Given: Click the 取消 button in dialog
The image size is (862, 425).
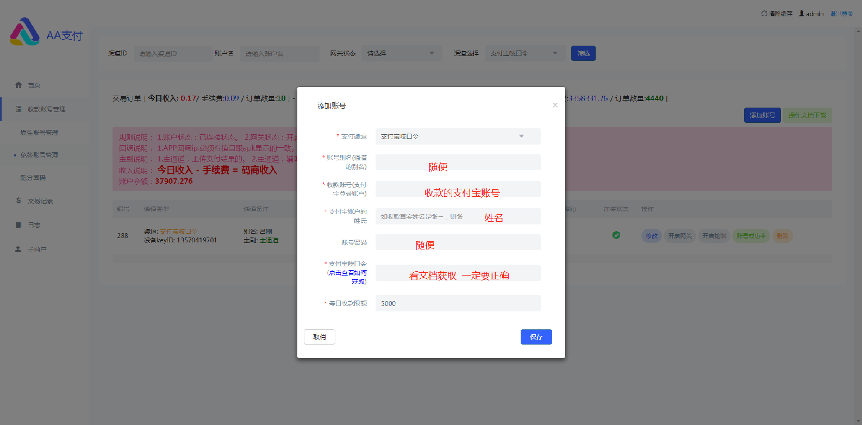Looking at the screenshot, I should tap(320, 337).
